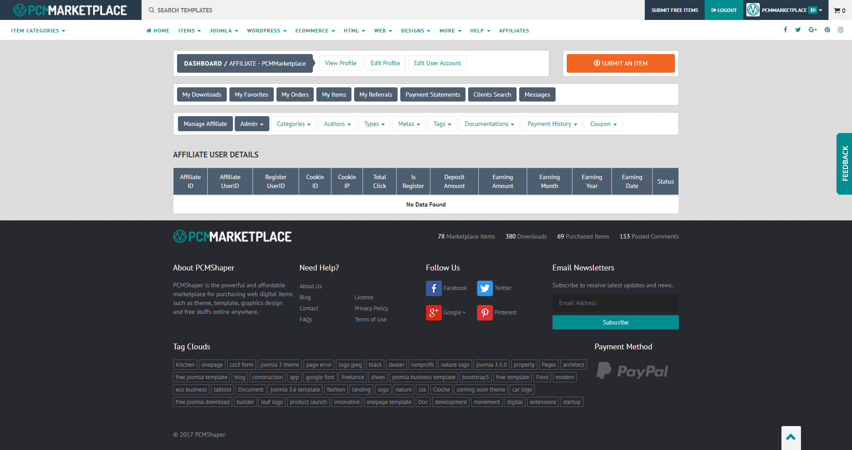852x450 pixels.
Task: Open the Ecommerce nav dropdown
Action: (315, 31)
